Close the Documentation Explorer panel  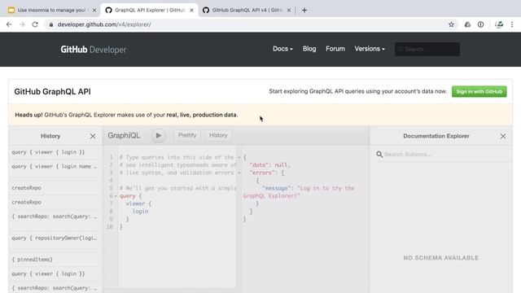coord(503,136)
